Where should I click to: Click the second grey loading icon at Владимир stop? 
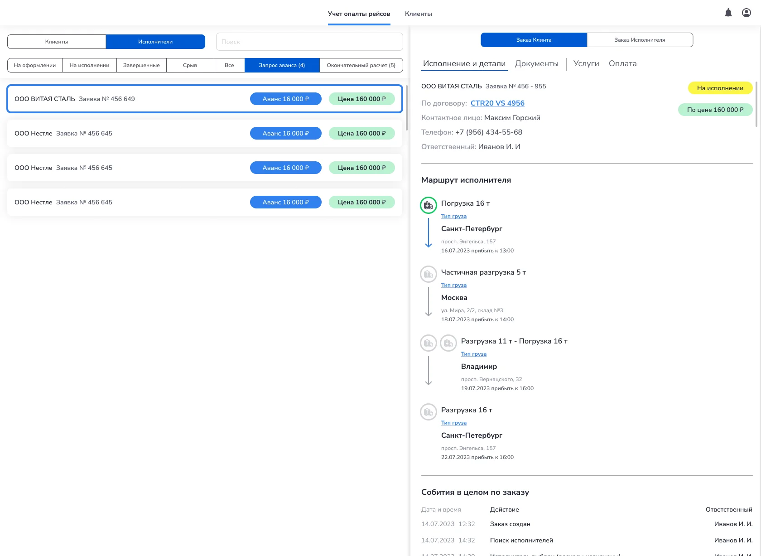pos(448,343)
